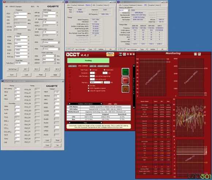
Task: Click the OCCT screenshot camera icon
Action: (x=121, y=54)
